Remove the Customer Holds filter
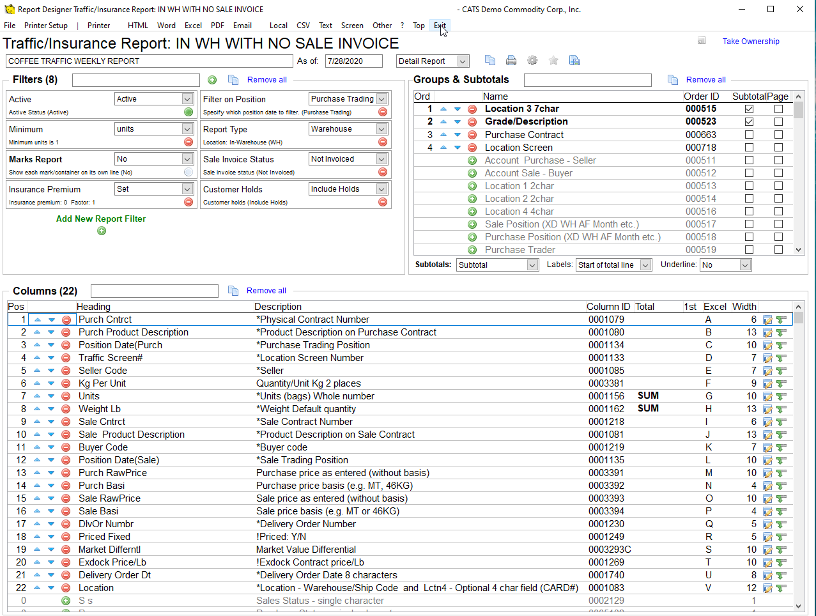 point(383,202)
